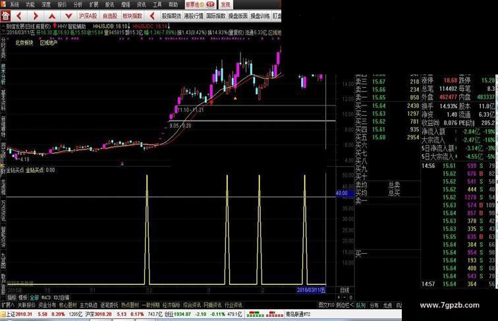Select the 技术分析 sidebar tab

pos(3,74)
